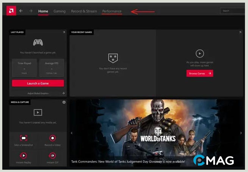Image resolution: width=248 pixels, height=172 pixels.
Task: Click the Search input field
Action: (x=232, y=11)
